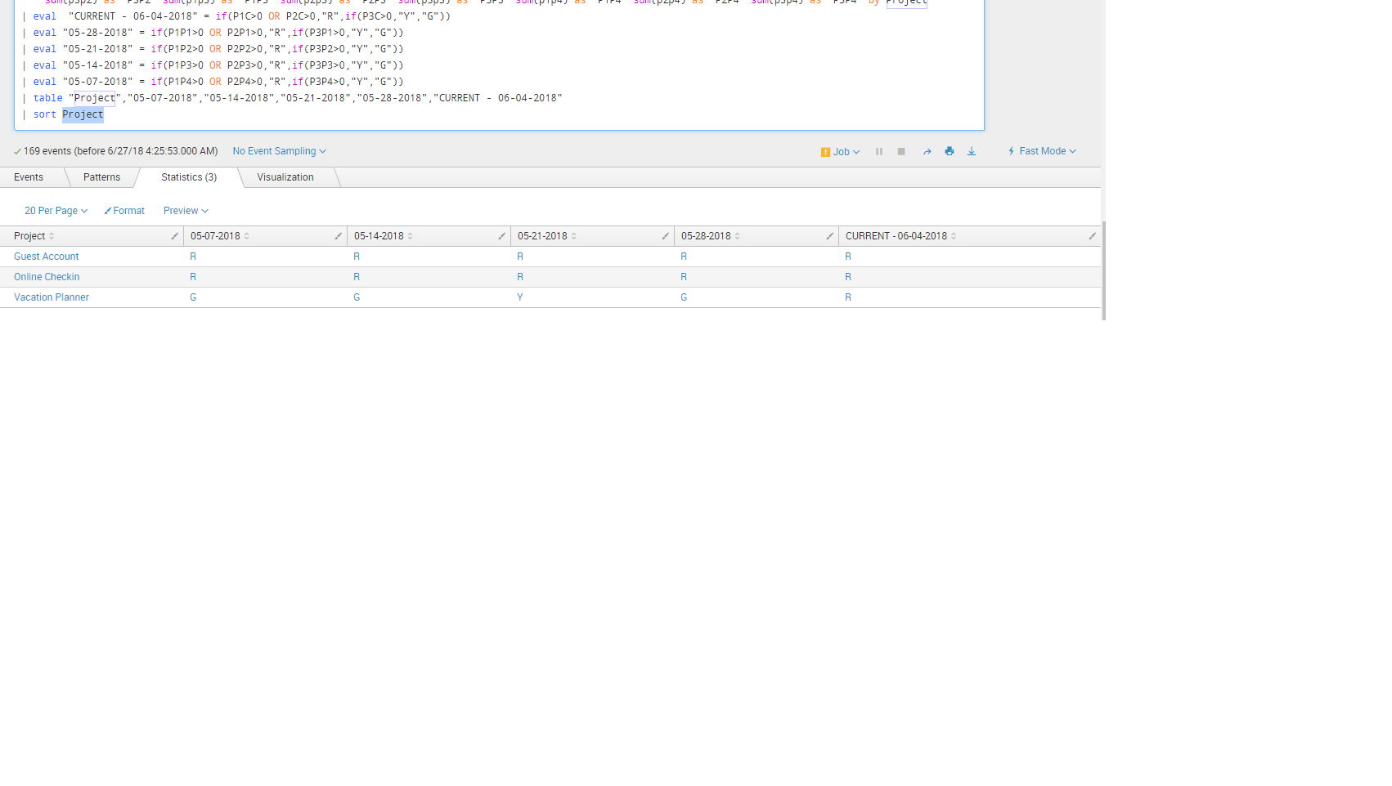Click the Fast Mode lightning bolt icon
The height and width of the screenshot is (786, 1392).
point(1012,151)
